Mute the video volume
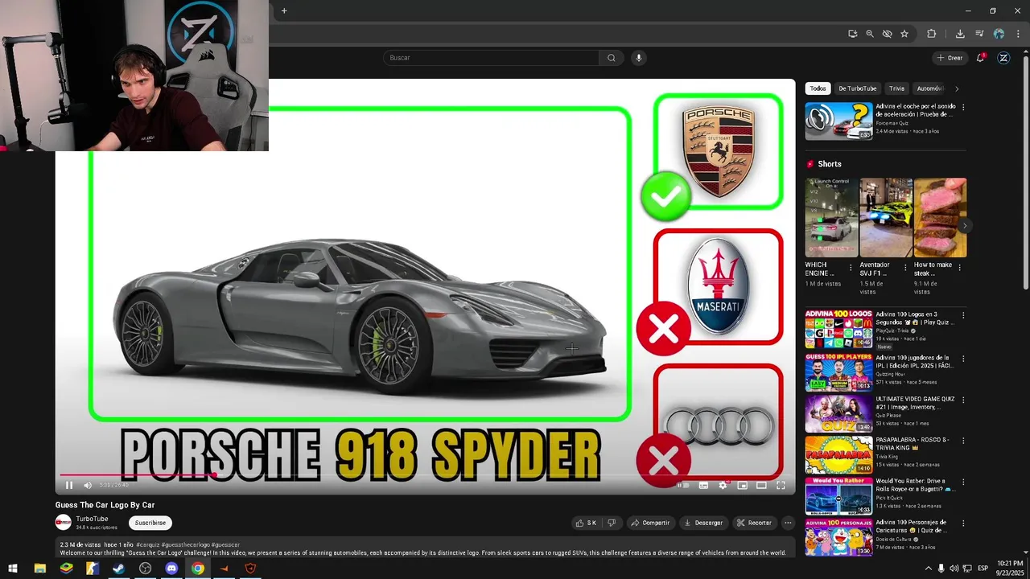 (88, 485)
